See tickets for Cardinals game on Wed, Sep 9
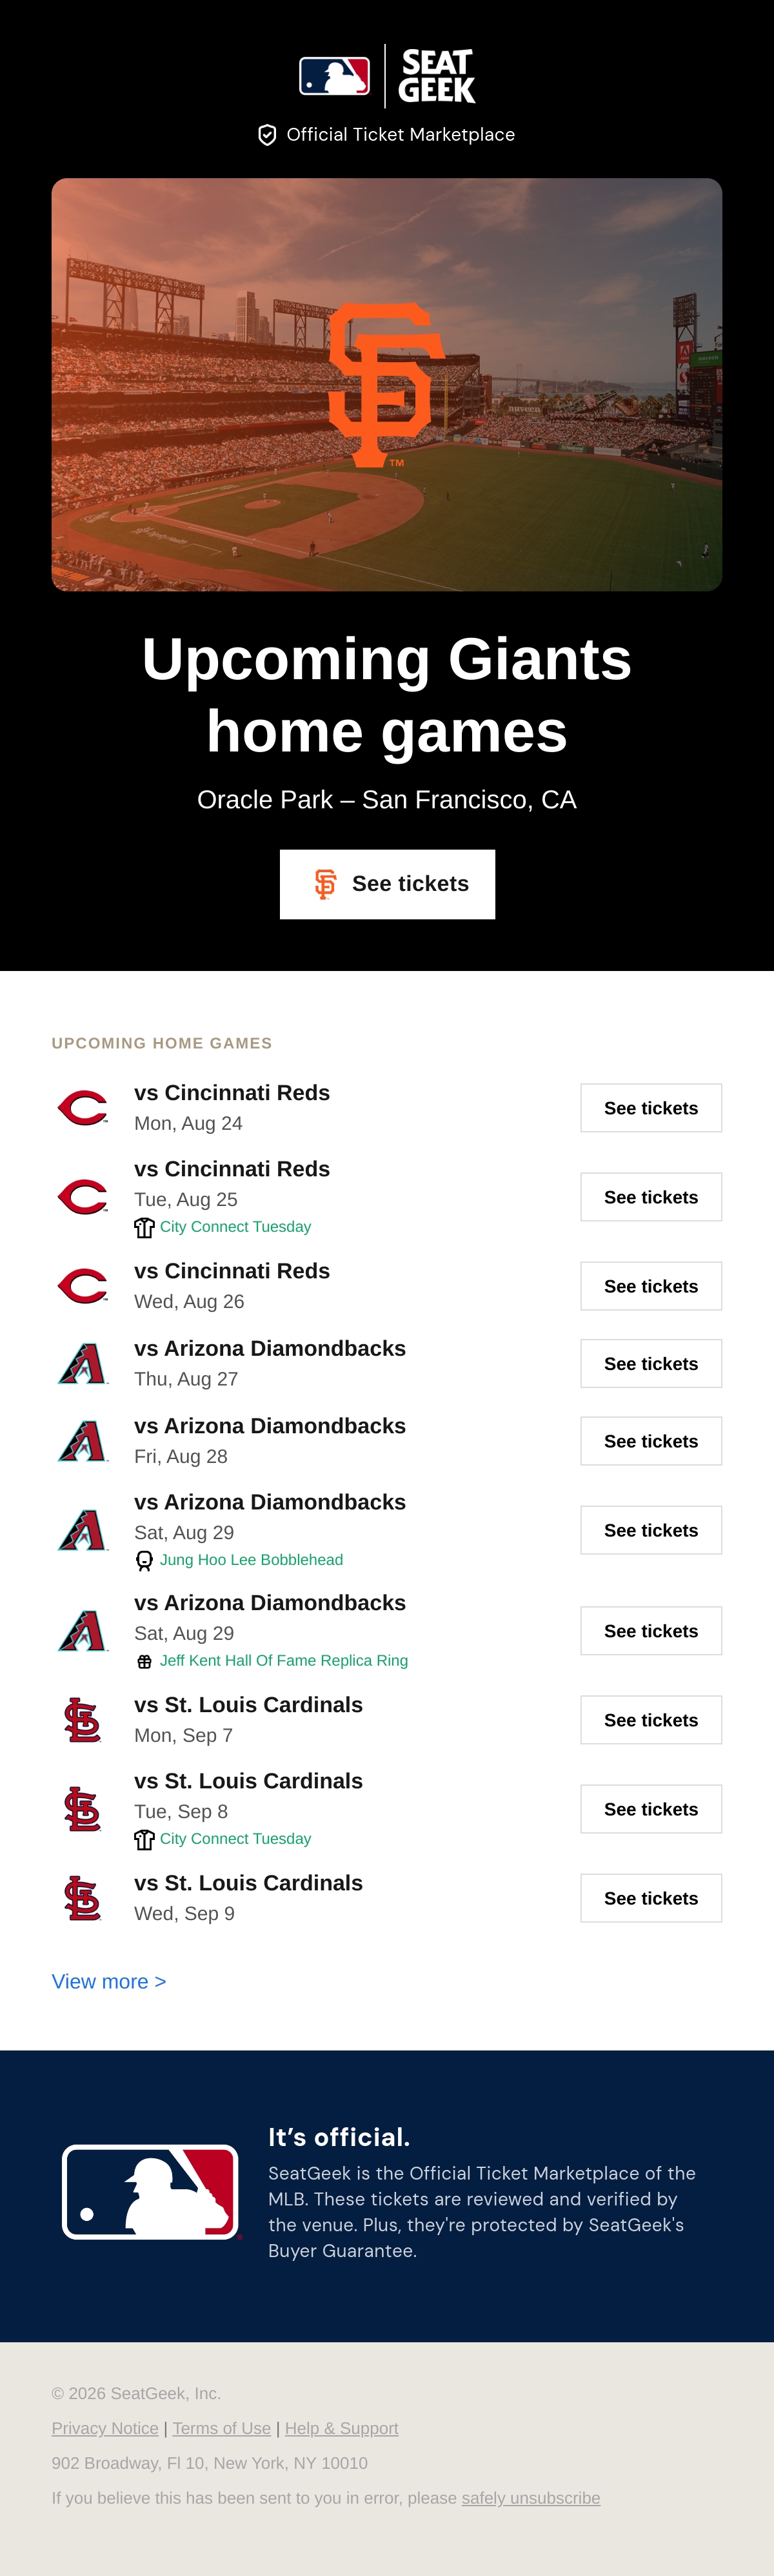Screen dimensions: 774x2576 coord(651,1898)
